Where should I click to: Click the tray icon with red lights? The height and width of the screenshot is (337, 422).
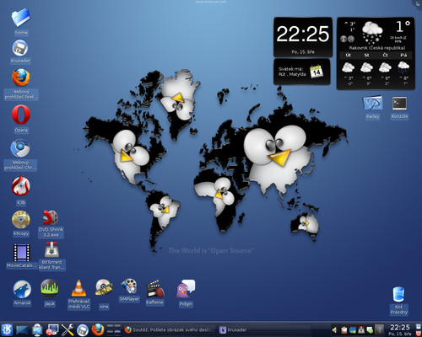361,329
